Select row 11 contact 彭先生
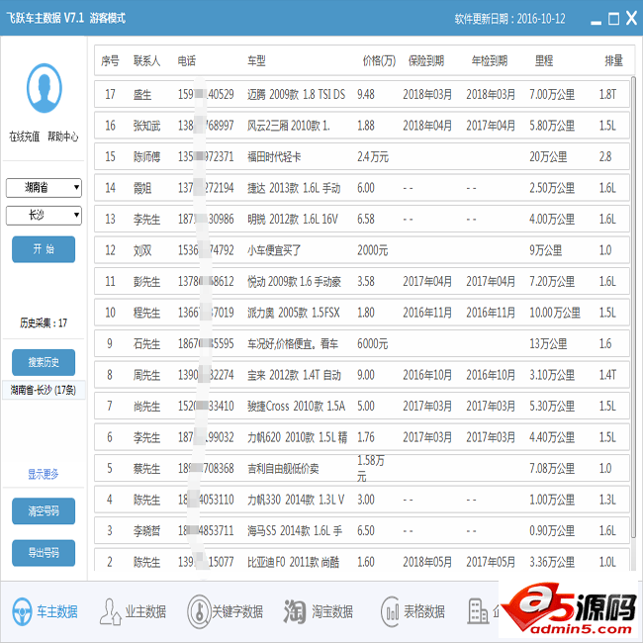The image size is (643, 643). coord(146,282)
